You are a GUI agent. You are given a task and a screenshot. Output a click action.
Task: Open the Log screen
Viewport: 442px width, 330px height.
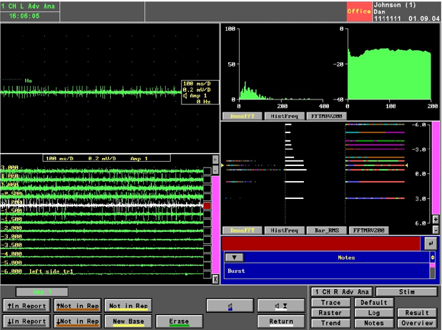374,313
